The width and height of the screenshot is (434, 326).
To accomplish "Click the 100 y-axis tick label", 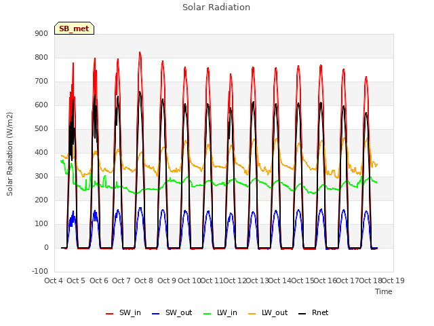I will (41, 223).
